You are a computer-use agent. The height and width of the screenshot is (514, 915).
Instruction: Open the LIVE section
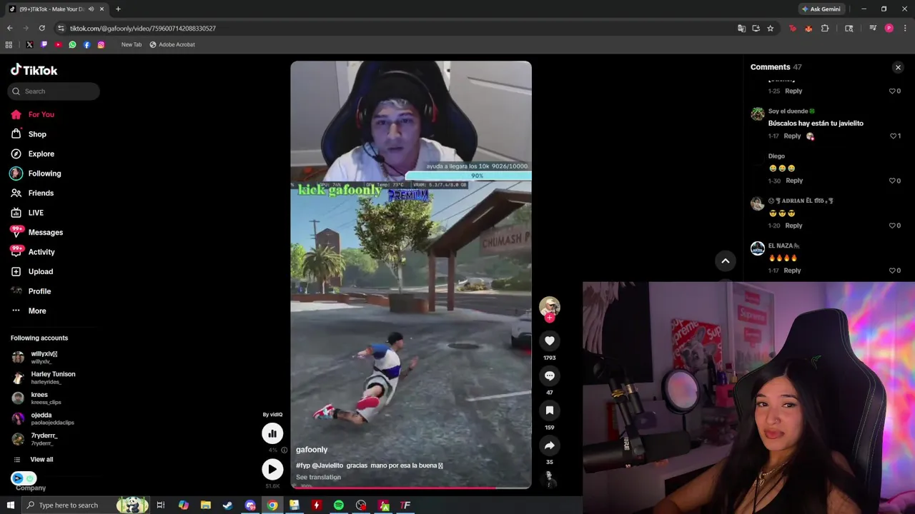tap(27, 213)
